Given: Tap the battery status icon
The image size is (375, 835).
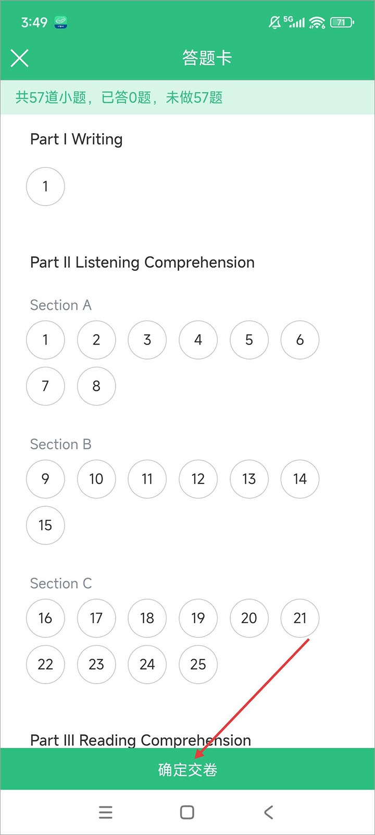Looking at the screenshot, I should [342, 22].
